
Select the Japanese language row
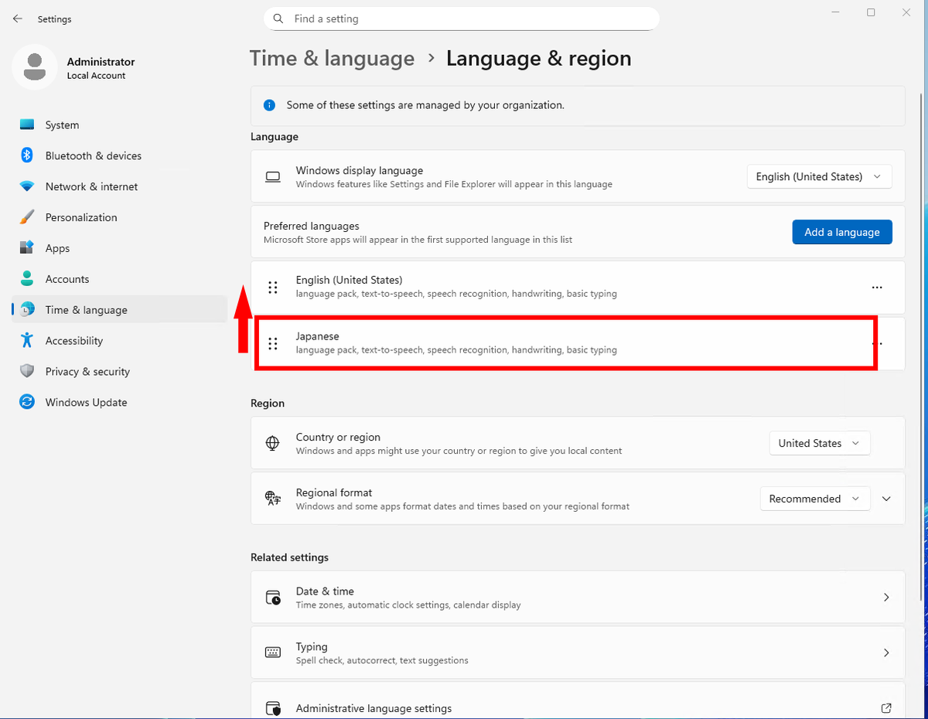pos(578,343)
